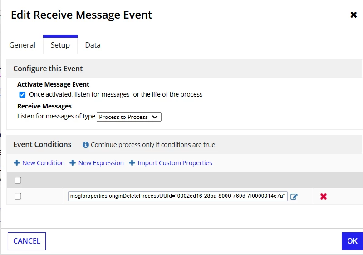This screenshot has width=363, height=255.
Task: Select the Setup tab
Action: (60, 45)
